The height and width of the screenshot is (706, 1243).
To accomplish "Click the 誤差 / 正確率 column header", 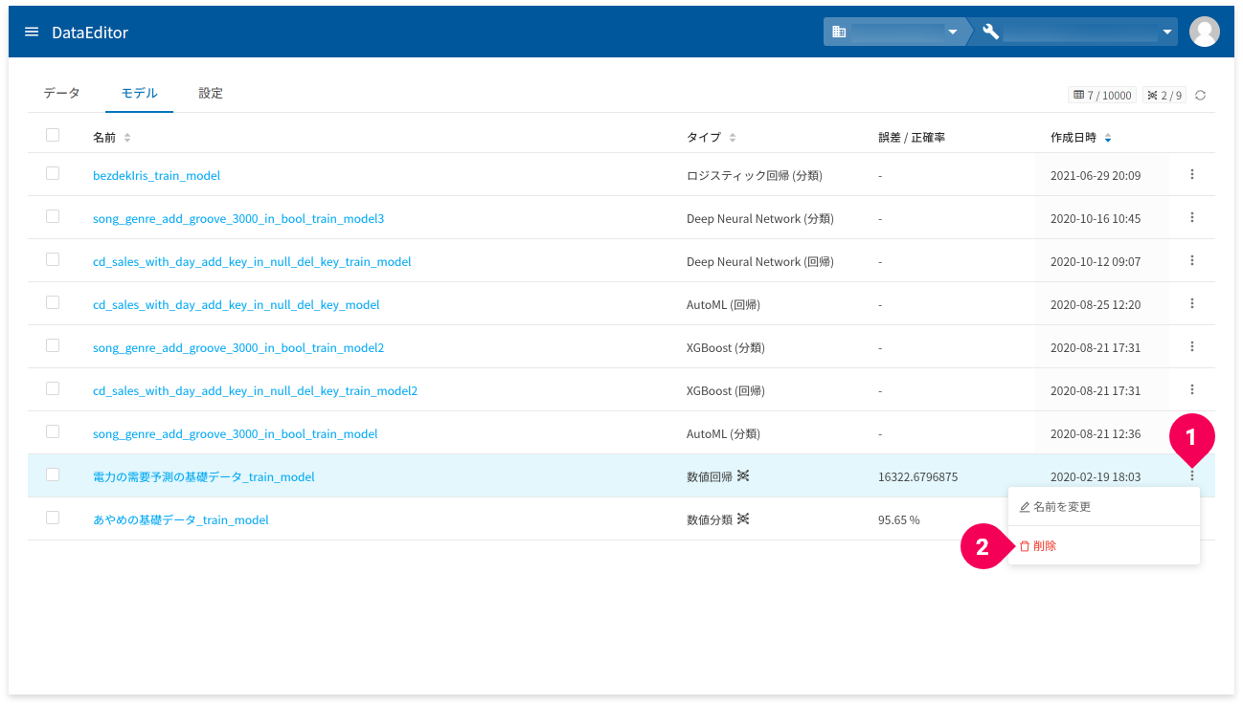I will tap(912, 138).
